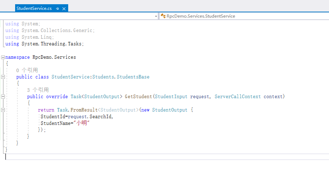Click Task.FromResult call
The width and height of the screenshot is (329, 171).
[77, 110]
